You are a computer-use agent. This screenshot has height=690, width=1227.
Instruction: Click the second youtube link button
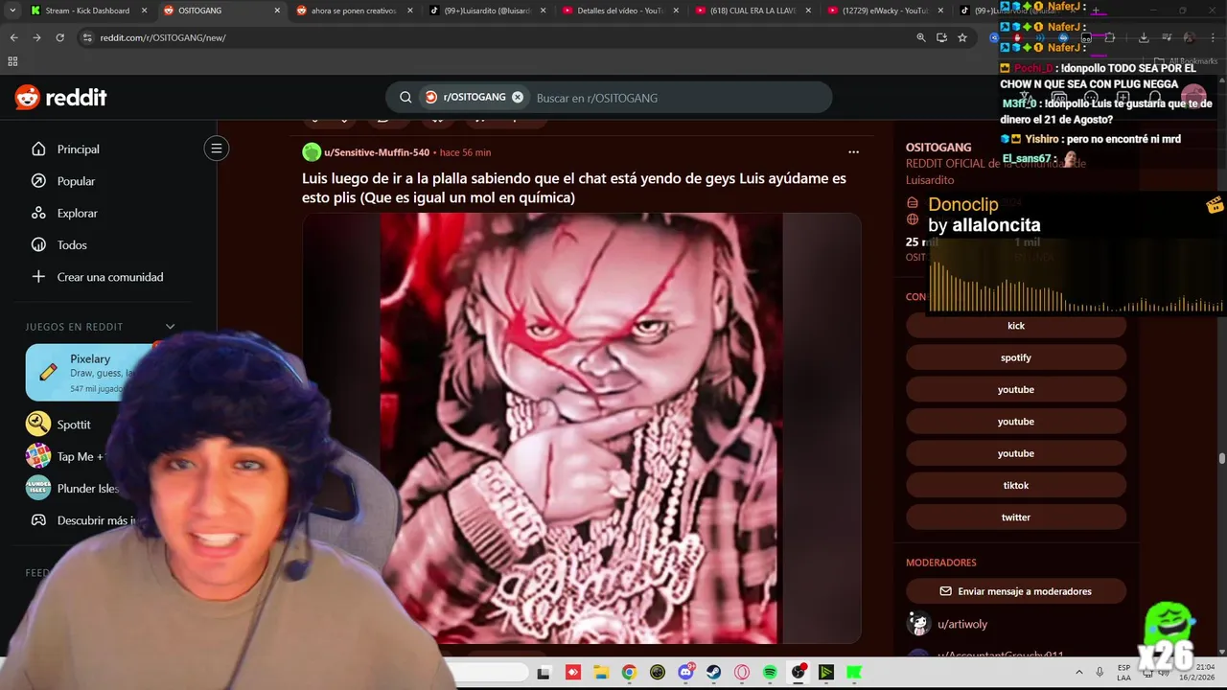click(1016, 422)
